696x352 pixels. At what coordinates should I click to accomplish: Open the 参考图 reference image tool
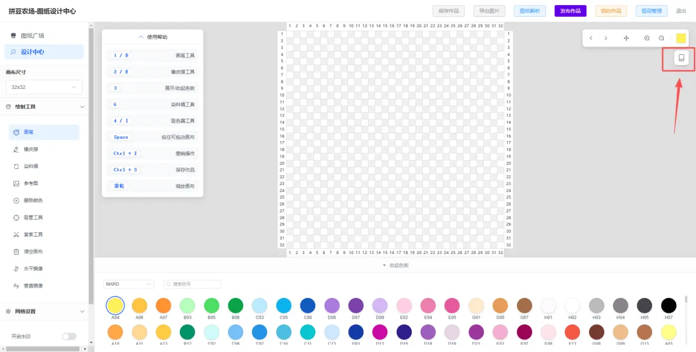[44, 183]
